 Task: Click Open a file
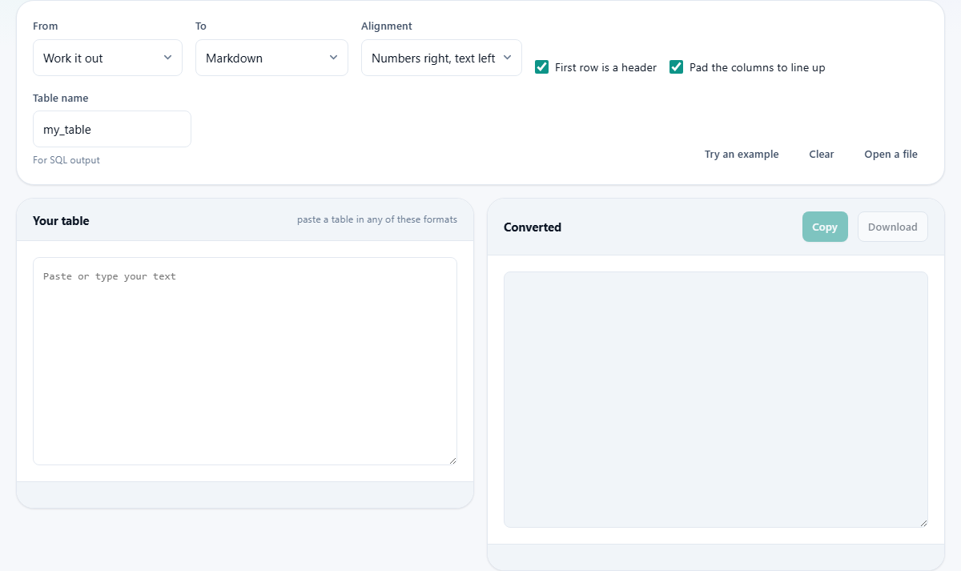coord(891,155)
